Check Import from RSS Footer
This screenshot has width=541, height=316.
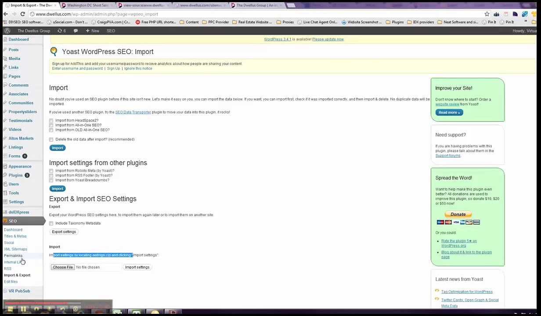[x=51, y=176]
